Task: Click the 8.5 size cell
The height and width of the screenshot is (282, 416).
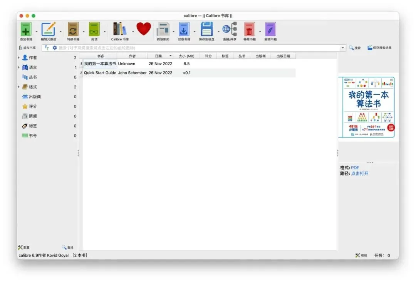Action: tap(186, 64)
